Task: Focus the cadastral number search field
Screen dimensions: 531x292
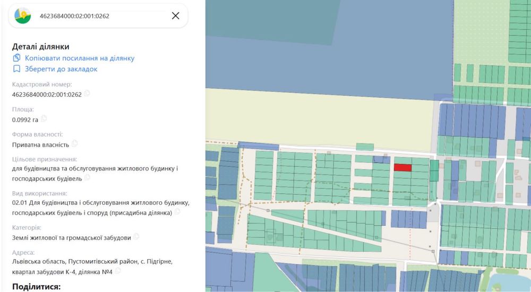Action: click(x=101, y=16)
